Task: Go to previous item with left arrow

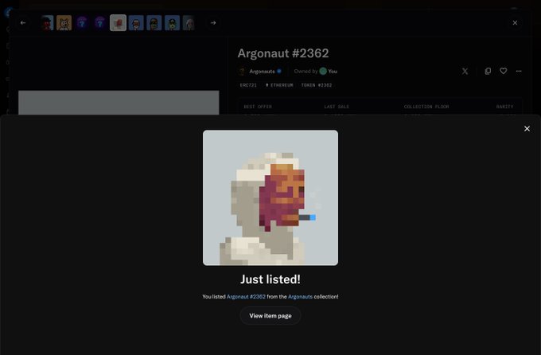Action: tap(23, 23)
